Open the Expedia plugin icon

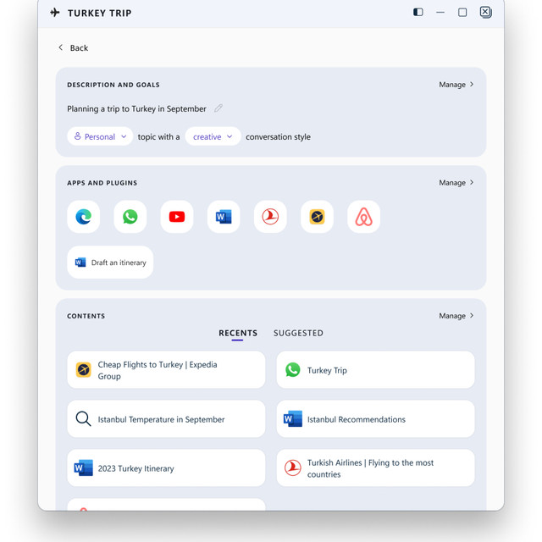pyautogui.click(x=317, y=217)
